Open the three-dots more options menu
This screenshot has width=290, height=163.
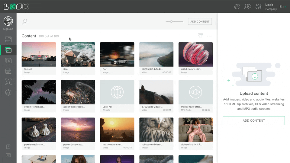coord(209,36)
